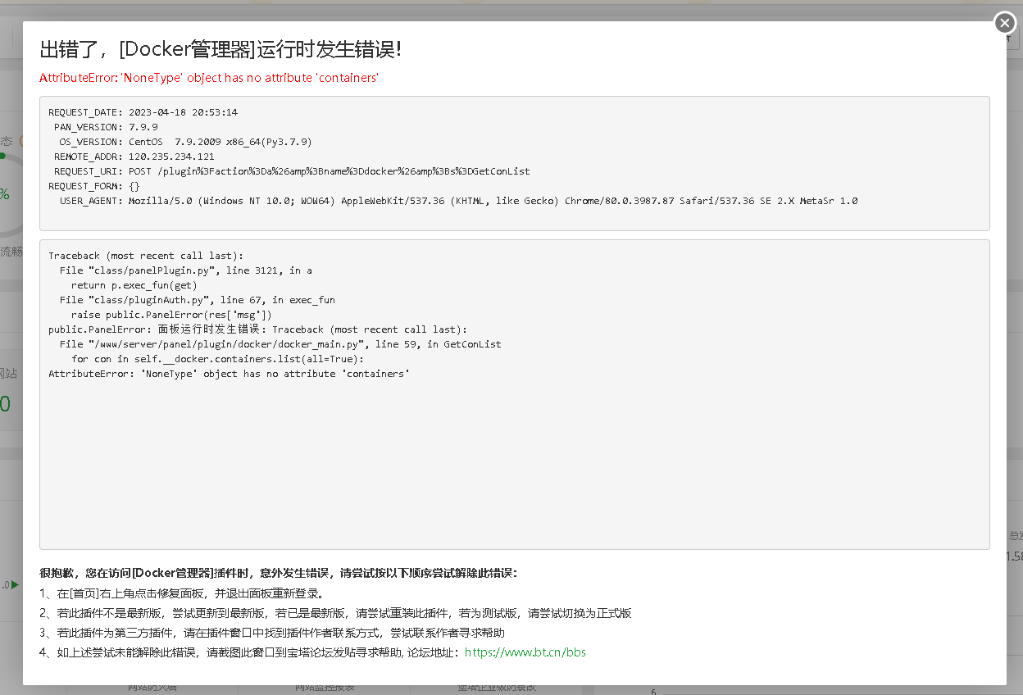
Task: Click the 'class/pluginAuth.py' line 67 entry
Action: pos(198,300)
